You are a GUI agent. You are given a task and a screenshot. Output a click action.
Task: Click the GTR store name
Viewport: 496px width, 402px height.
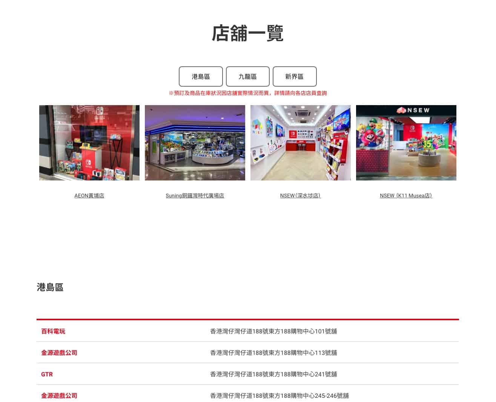click(47, 374)
